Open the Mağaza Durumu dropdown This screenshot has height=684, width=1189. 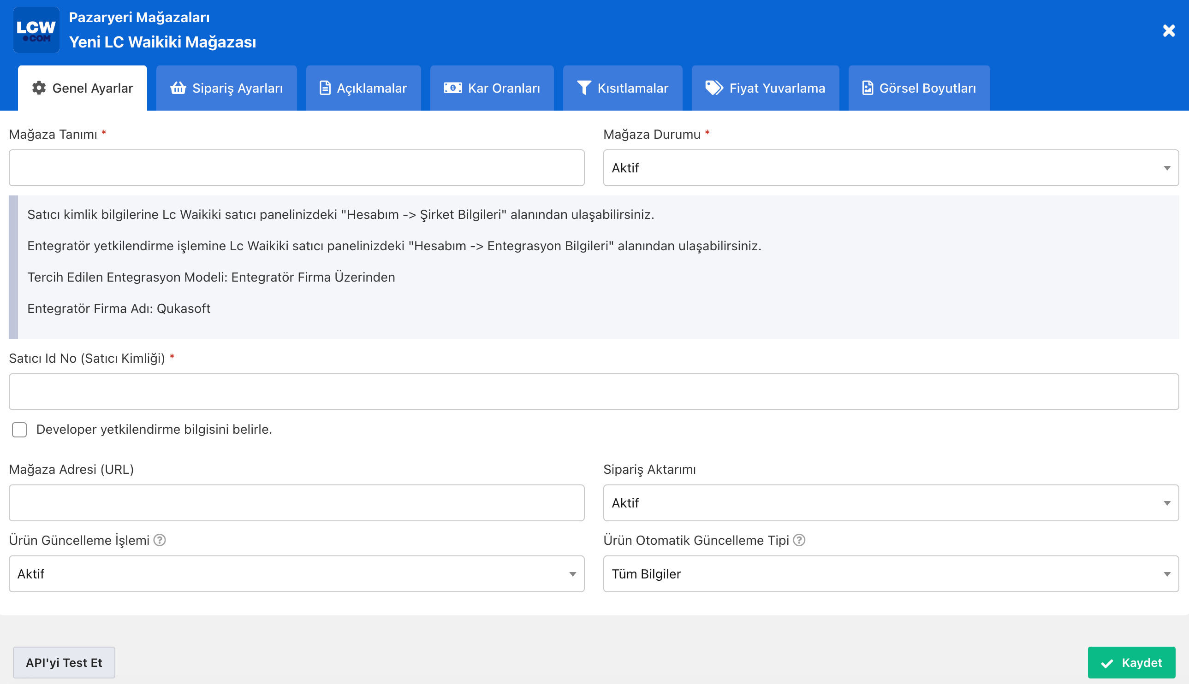[x=891, y=168]
